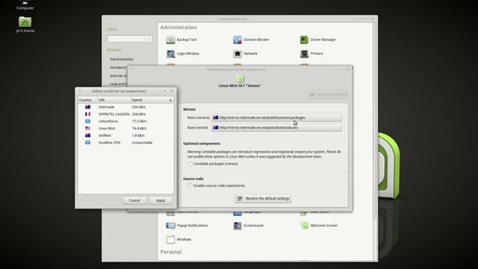Viewport: 478px width, 269px height.
Task: Close the Select a mirror dialog
Action: pos(172,91)
